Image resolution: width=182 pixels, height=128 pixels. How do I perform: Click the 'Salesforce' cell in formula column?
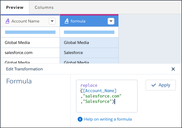[89, 53]
